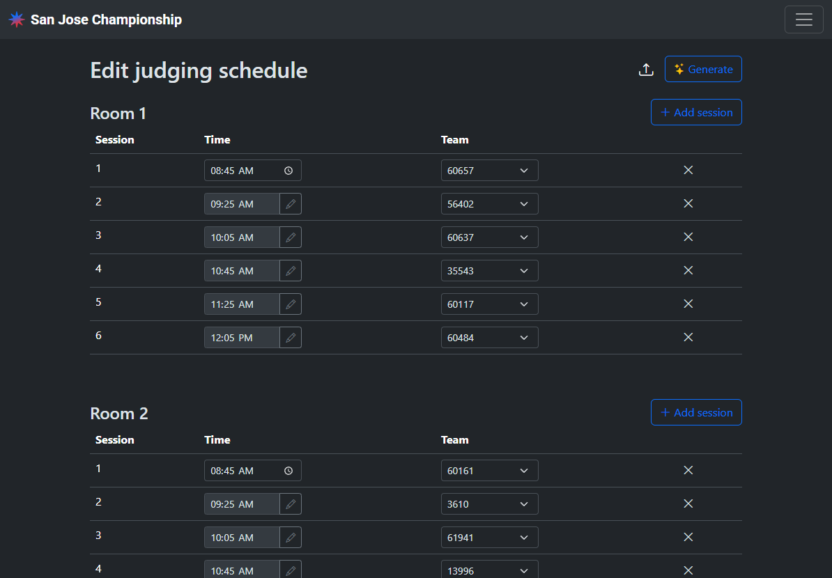Delete Room 1 session 4 row
This screenshot has height=578, width=832.
(x=688, y=270)
